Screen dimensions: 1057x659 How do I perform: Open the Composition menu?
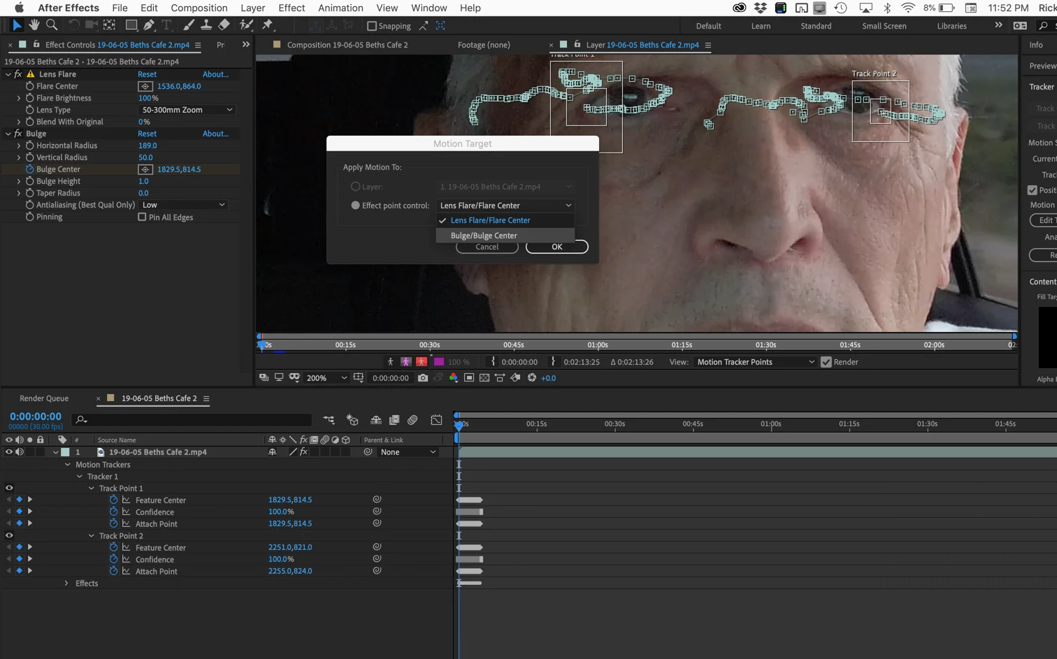coord(199,8)
